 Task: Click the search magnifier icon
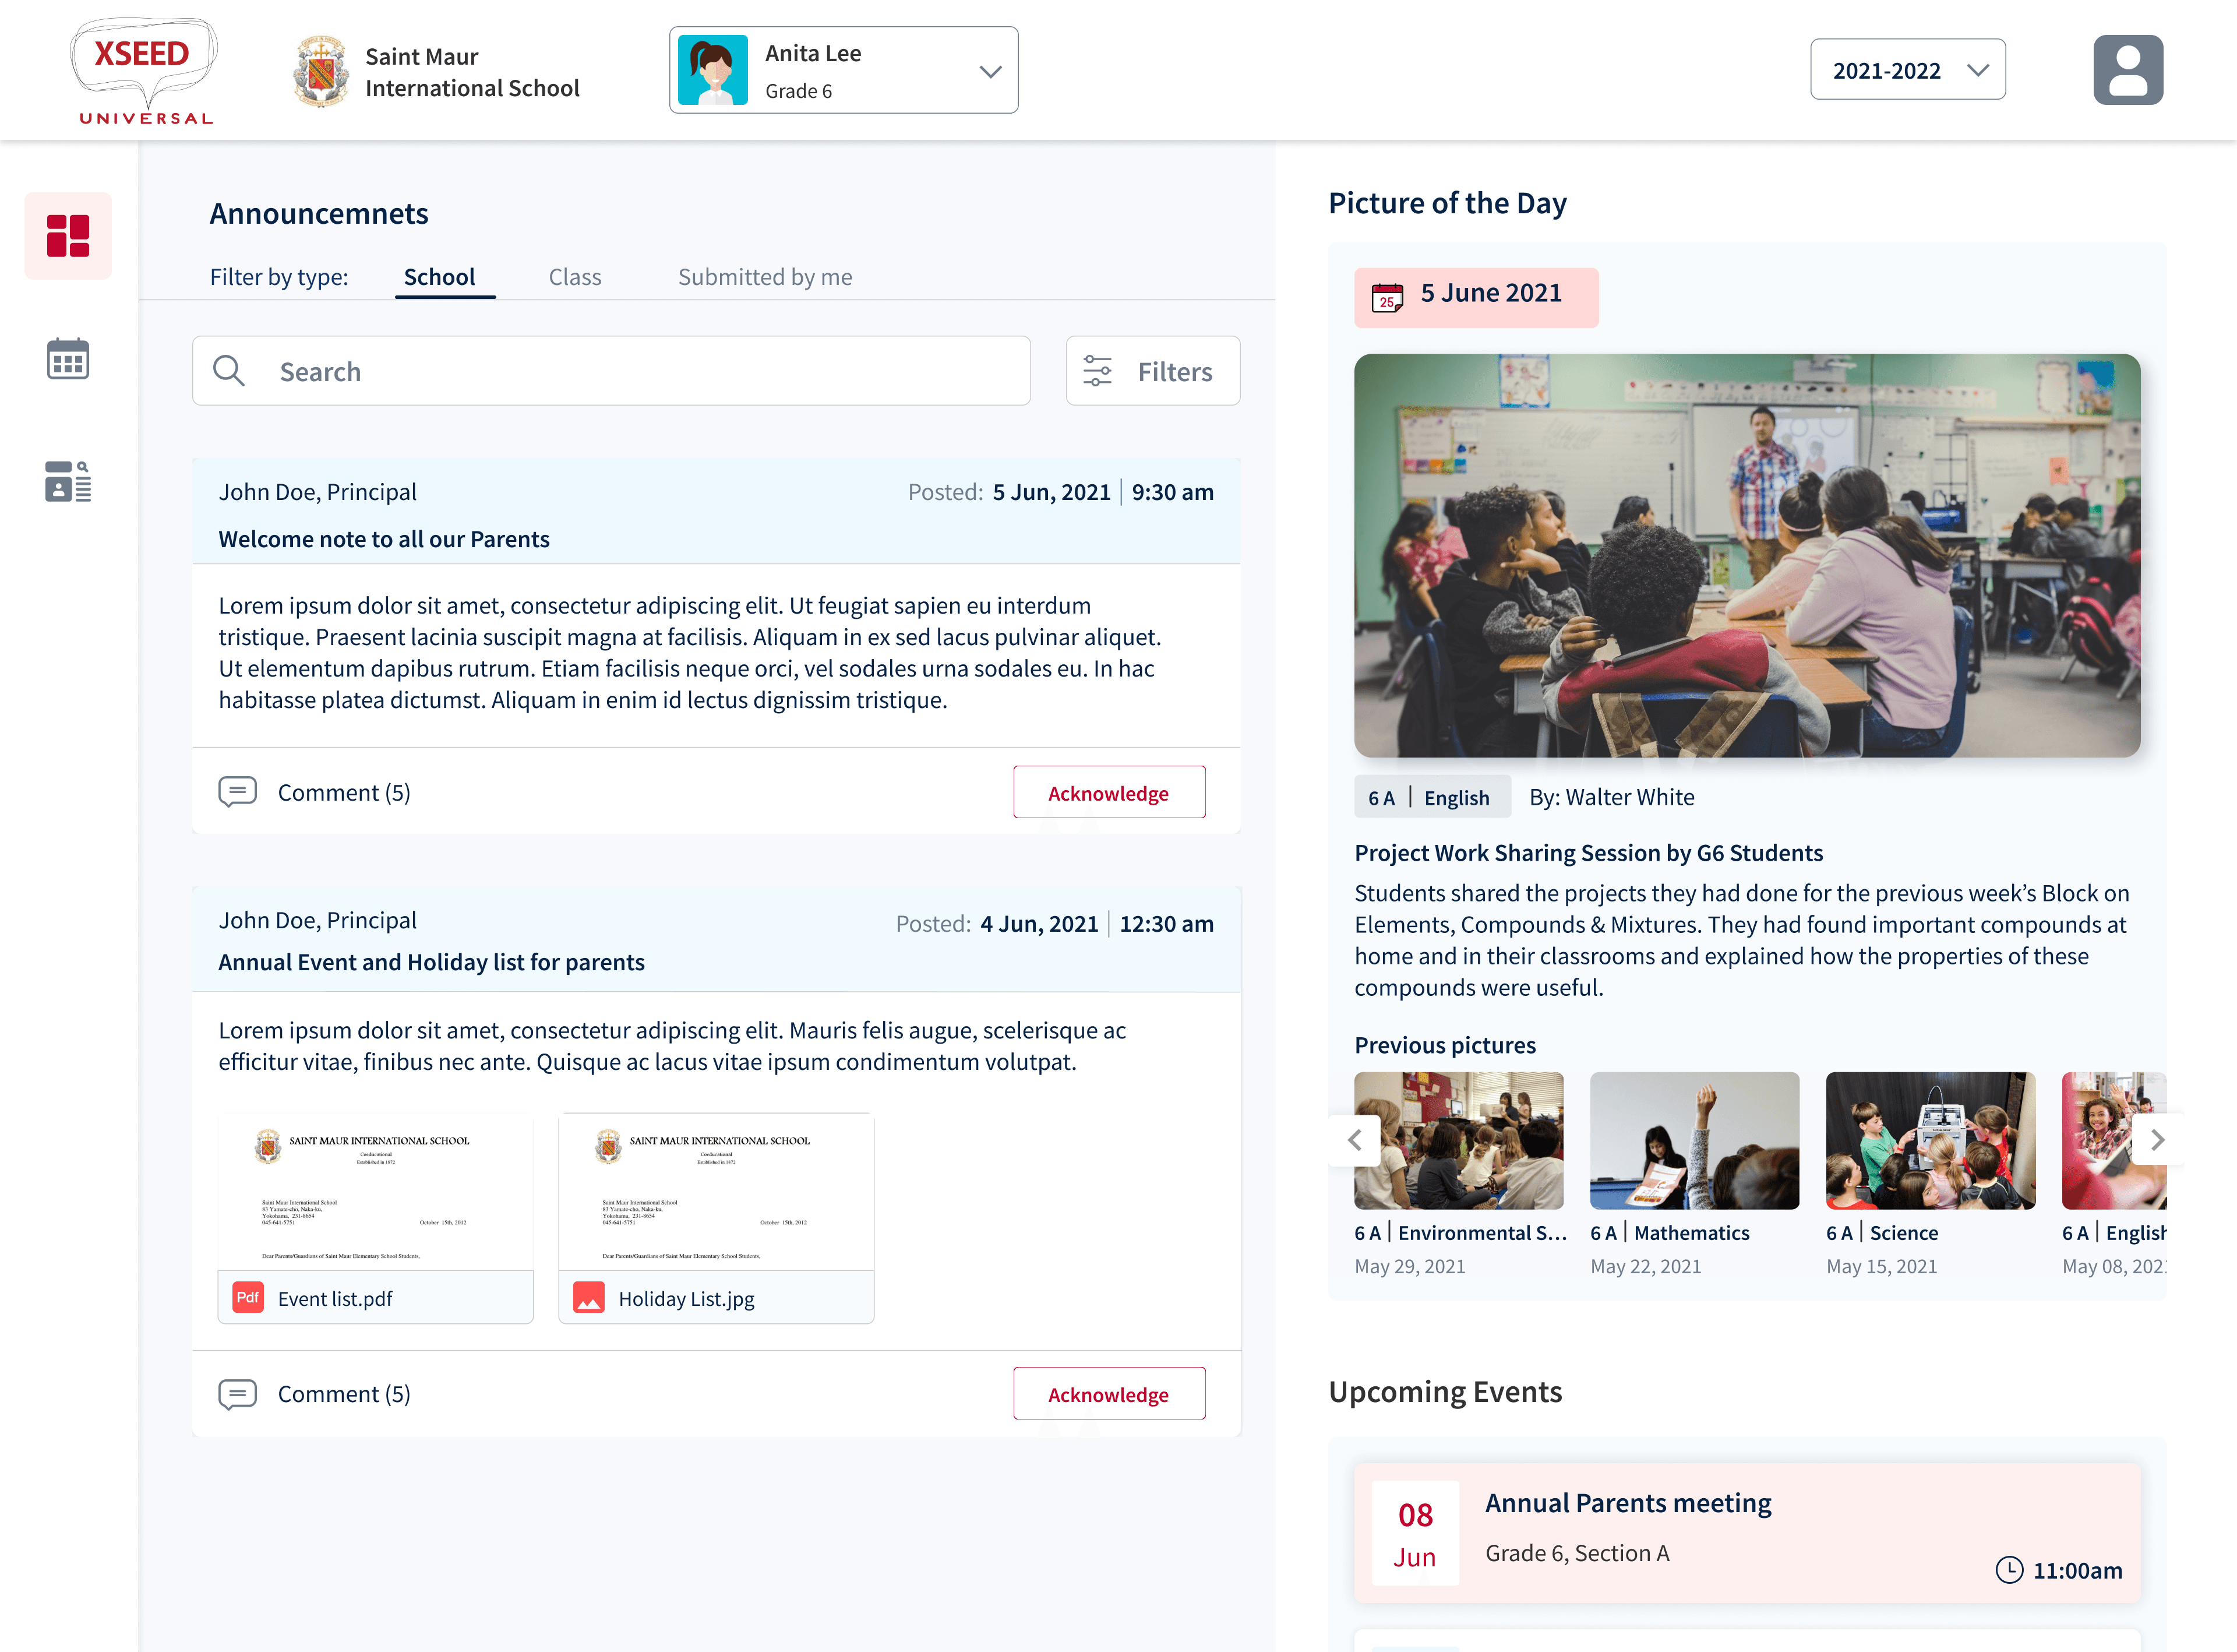click(229, 371)
